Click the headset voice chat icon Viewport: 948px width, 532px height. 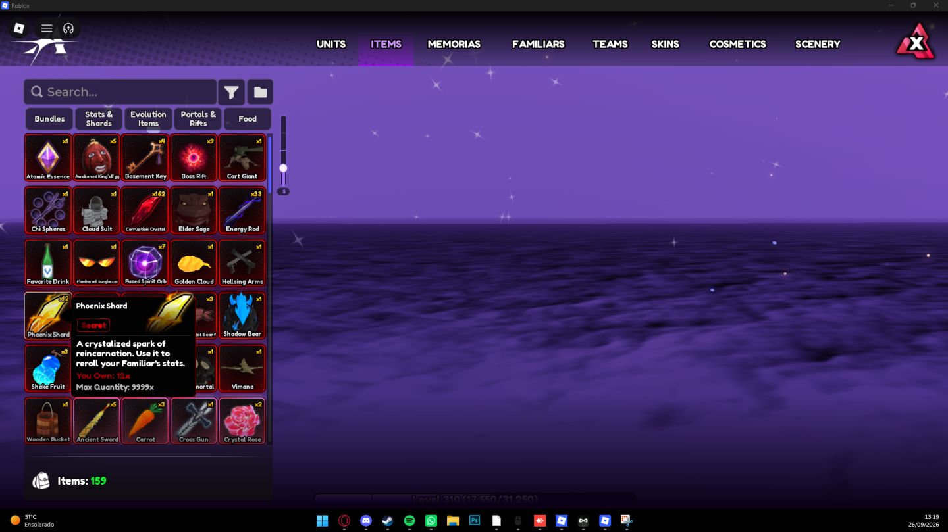[68, 28]
